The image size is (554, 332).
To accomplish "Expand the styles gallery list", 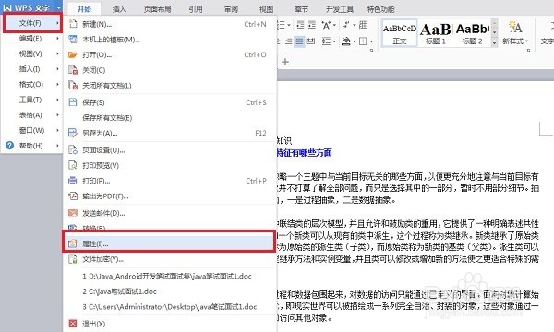I will click(x=495, y=42).
